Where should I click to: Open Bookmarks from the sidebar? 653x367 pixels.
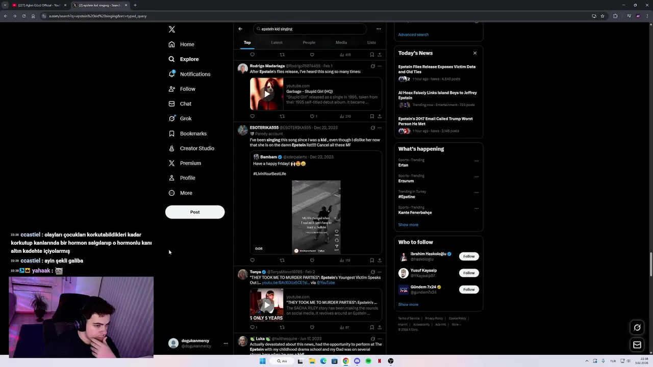coord(188,134)
